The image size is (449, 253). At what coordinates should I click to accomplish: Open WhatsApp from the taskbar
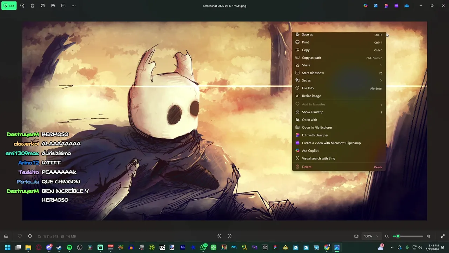coord(203,248)
